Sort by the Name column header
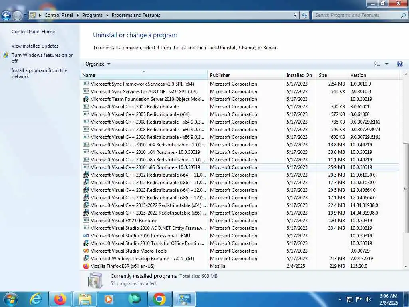 (144, 75)
